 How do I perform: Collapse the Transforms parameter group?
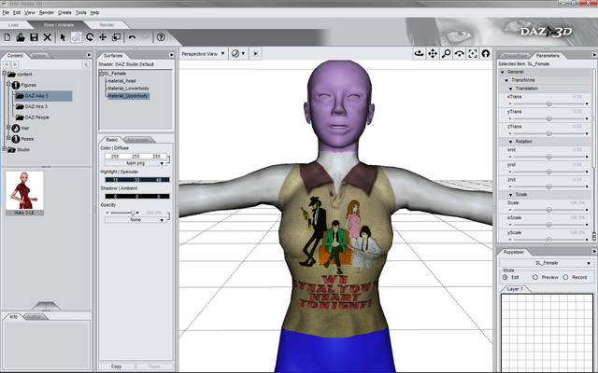coord(506,80)
